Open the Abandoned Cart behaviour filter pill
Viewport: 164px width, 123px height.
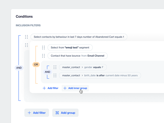pos(79,37)
